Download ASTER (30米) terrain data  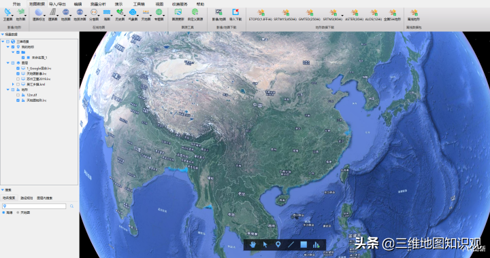coord(355,14)
